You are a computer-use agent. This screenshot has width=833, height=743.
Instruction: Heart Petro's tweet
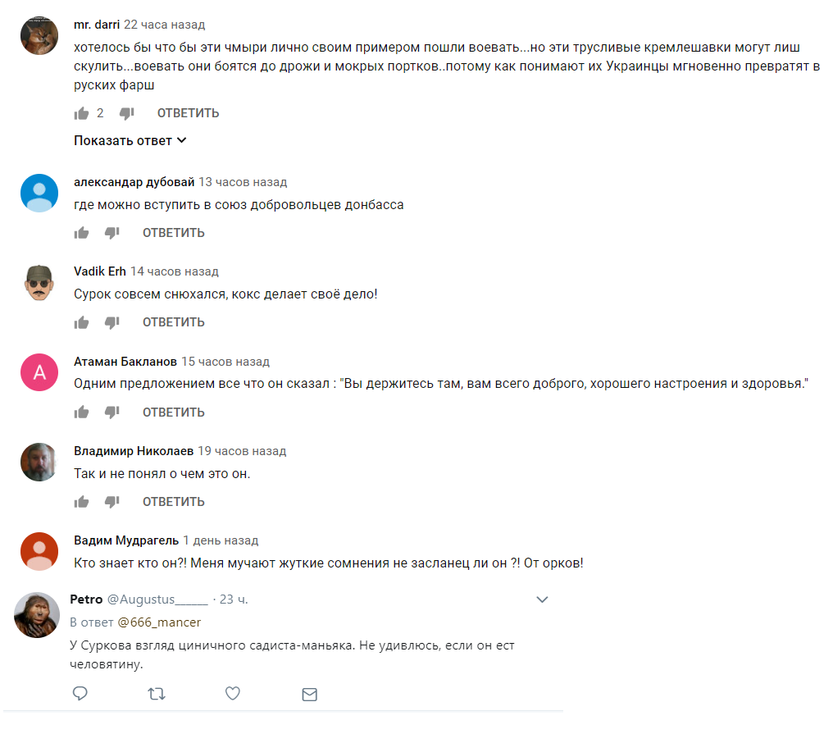pos(233,693)
